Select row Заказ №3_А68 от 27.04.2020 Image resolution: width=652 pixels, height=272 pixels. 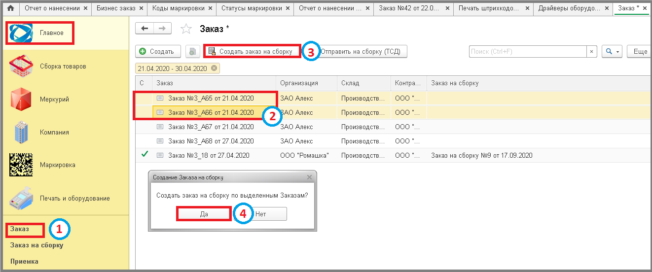pyautogui.click(x=393, y=141)
